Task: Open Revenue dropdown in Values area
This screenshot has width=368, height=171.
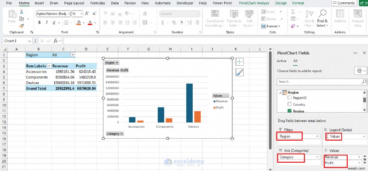Action: pyautogui.click(x=359, y=157)
